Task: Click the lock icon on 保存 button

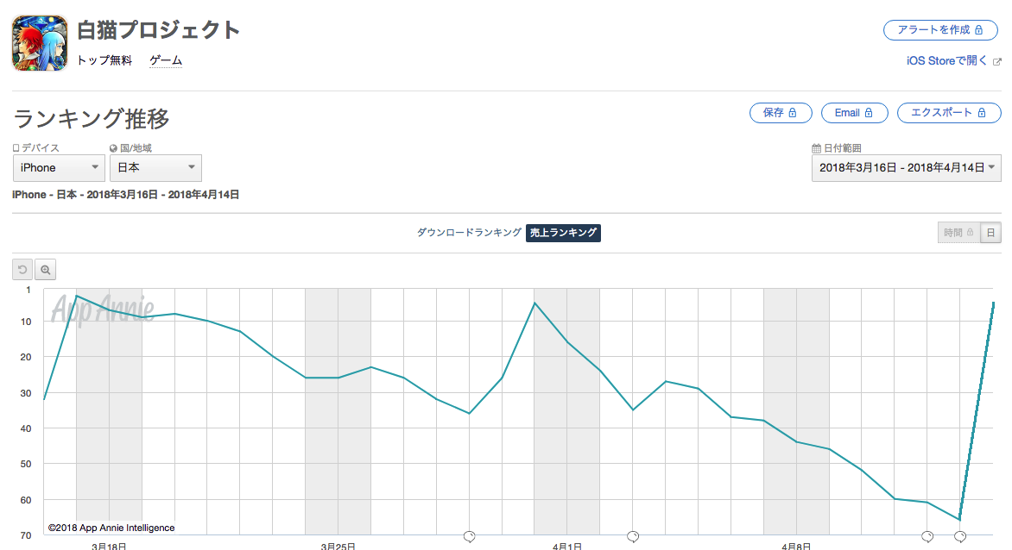Action: 793,113
